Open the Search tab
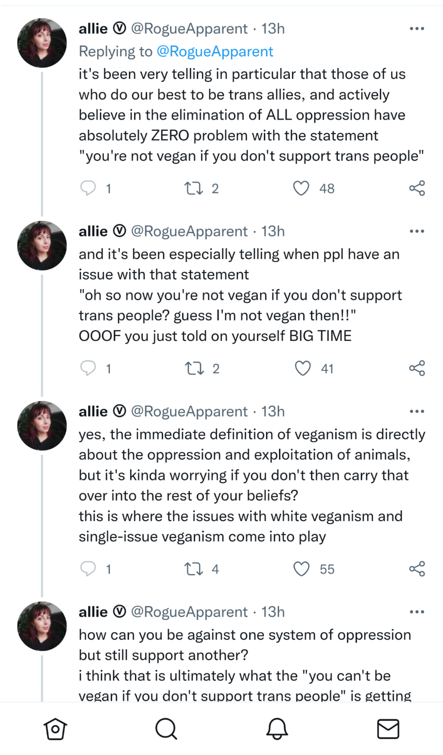This screenshot has height=755, width=443. (166, 729)
